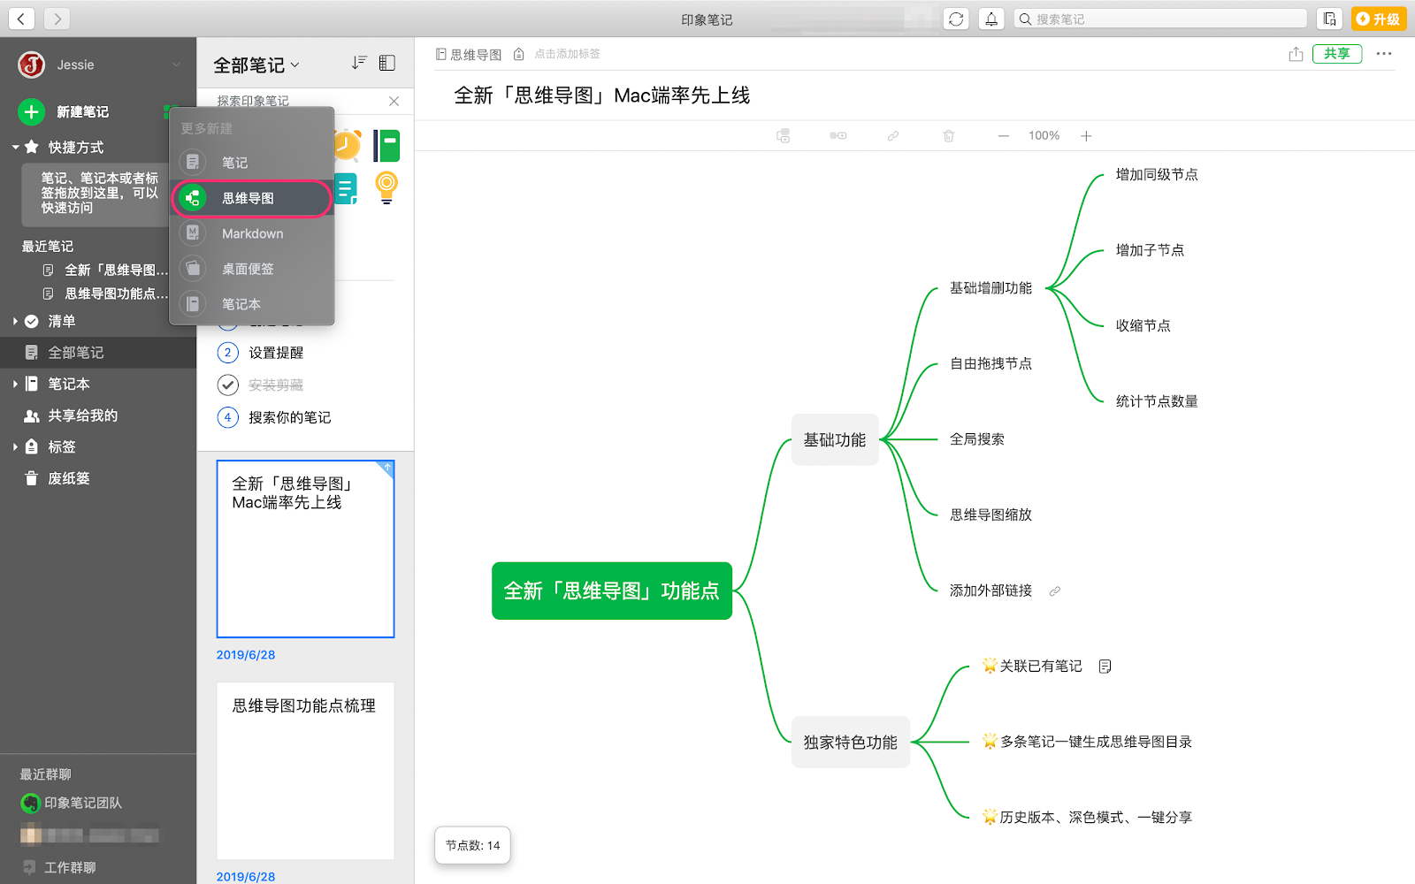The image size is (1415, 884).
Task: Toggle the 设置提醒 step 2 circle
Action: 228,353
